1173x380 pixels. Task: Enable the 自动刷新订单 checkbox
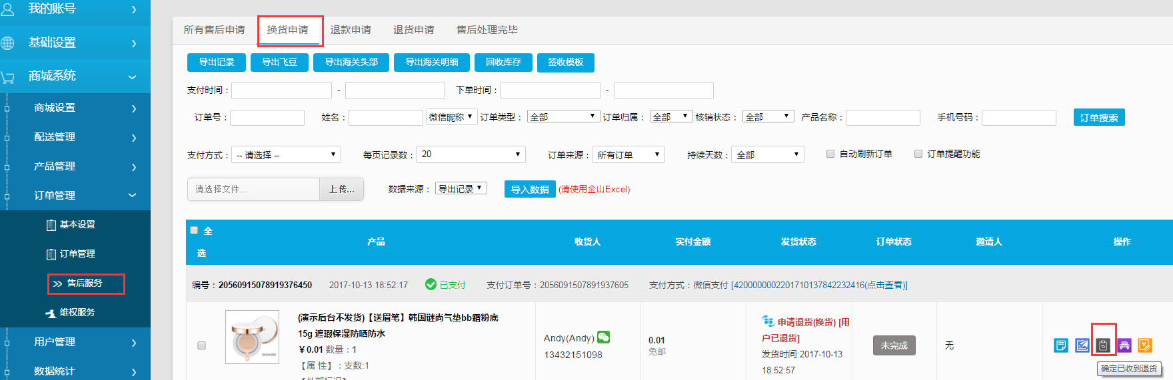coord(830,154)
